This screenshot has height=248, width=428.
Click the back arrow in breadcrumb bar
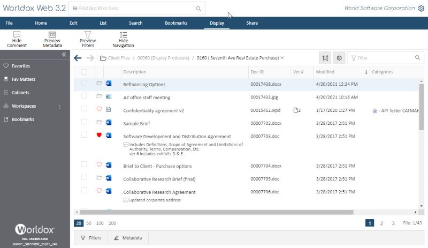78,58
